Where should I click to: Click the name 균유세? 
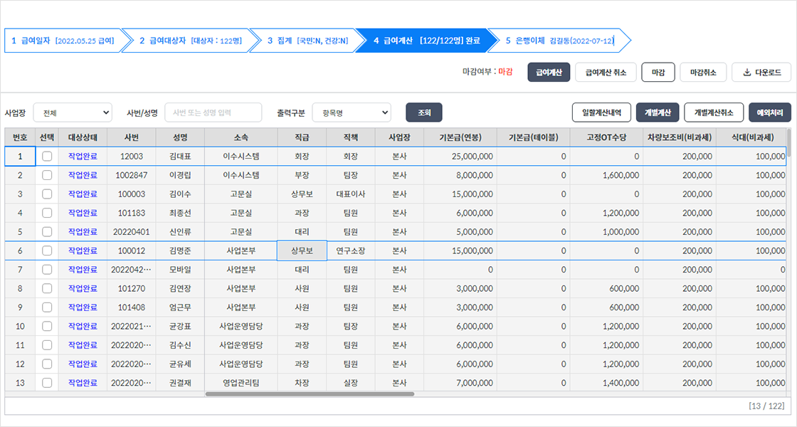click(180, 364)
